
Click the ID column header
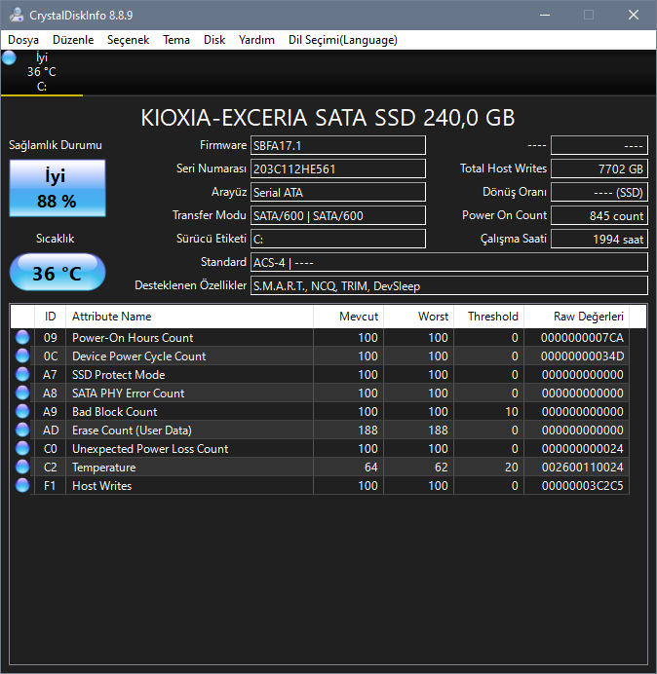50,317
